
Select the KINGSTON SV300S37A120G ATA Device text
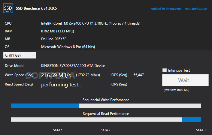click(x=73, y=66)
